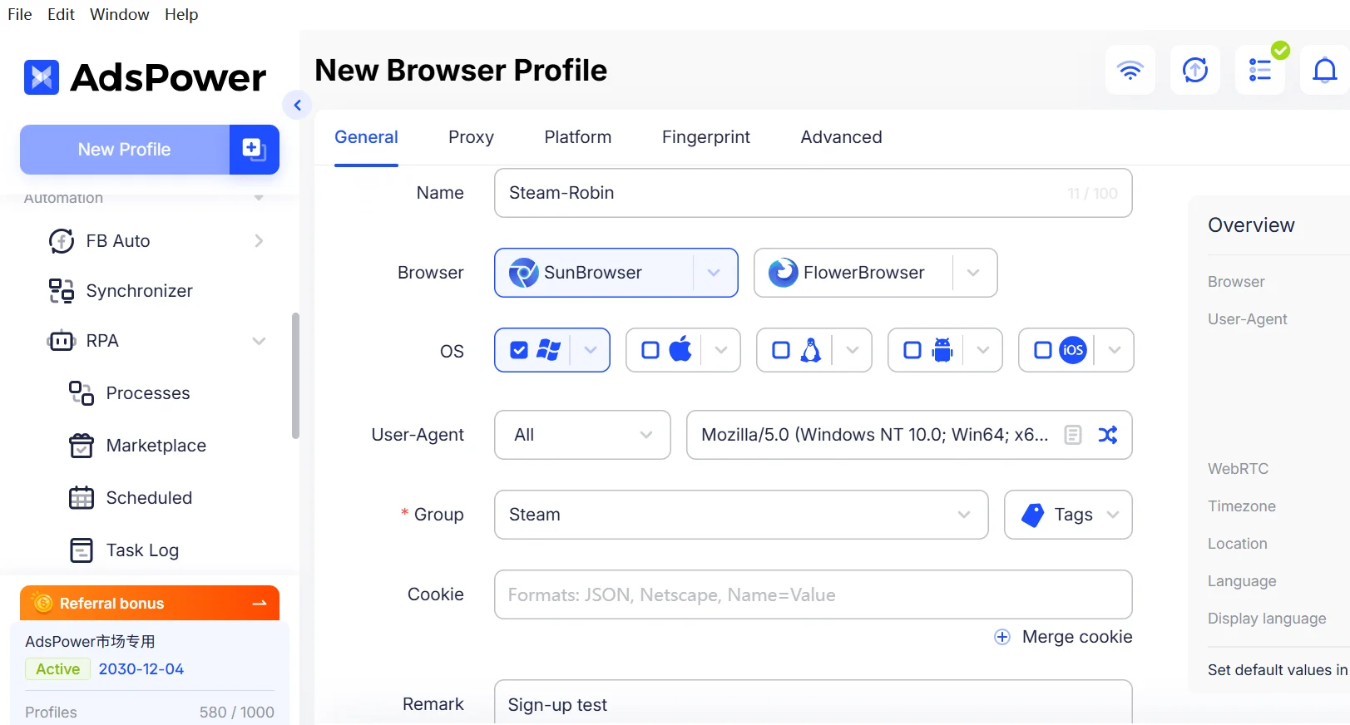
Task: Open the notifications bell
Action: [1324, 70]
